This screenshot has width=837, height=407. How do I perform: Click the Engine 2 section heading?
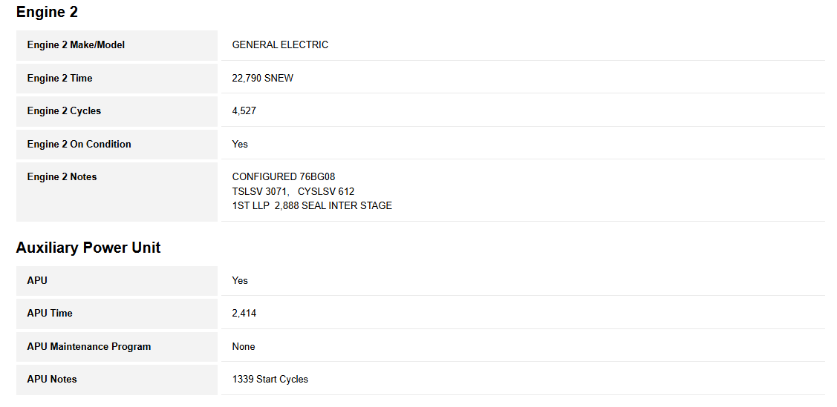[47, 12]
